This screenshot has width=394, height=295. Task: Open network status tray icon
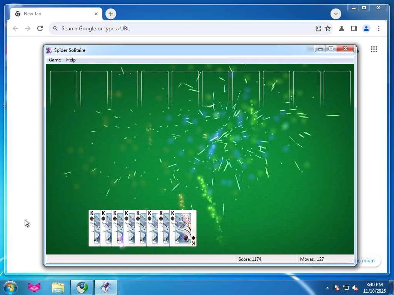point(346,288)
